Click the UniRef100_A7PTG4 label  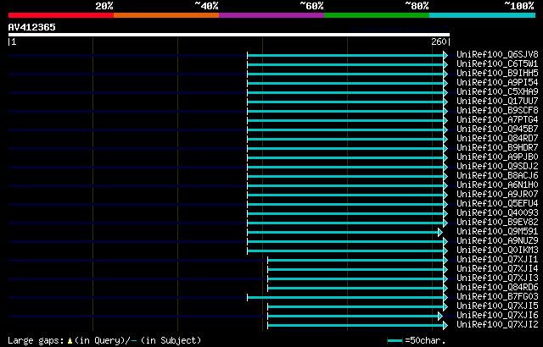(497, 120)
